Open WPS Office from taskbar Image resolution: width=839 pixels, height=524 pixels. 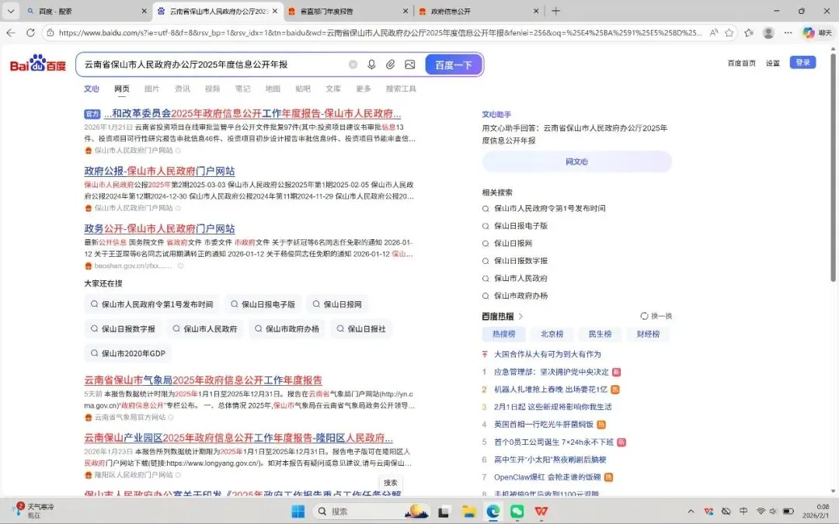point(541,511)
